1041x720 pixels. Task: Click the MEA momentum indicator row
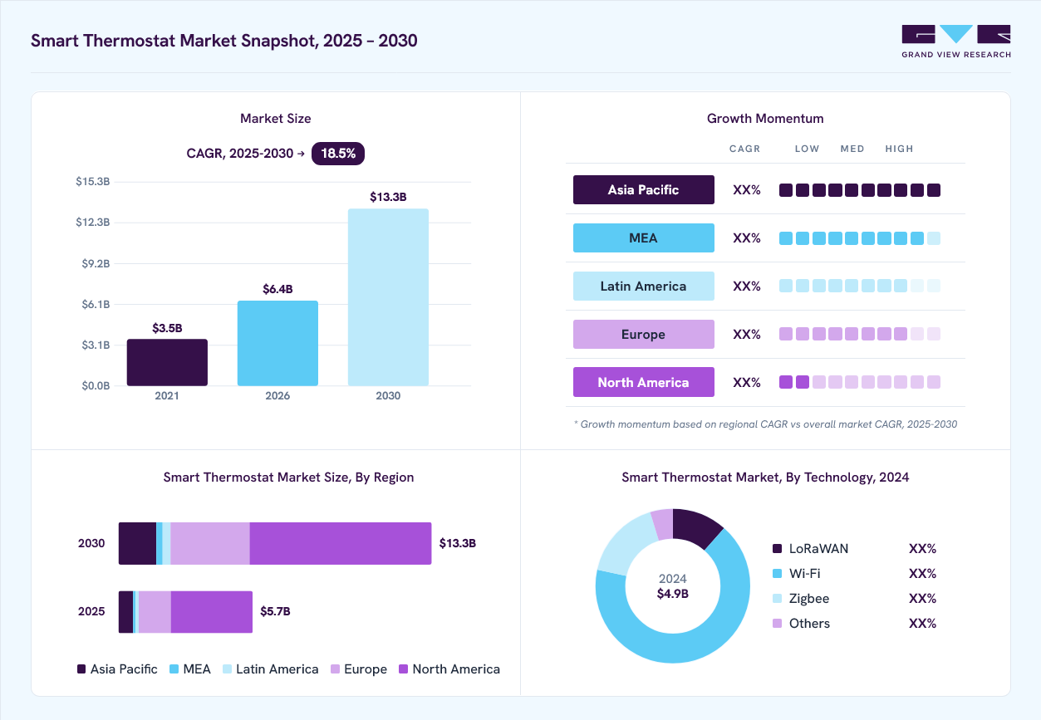pos(860,238)
